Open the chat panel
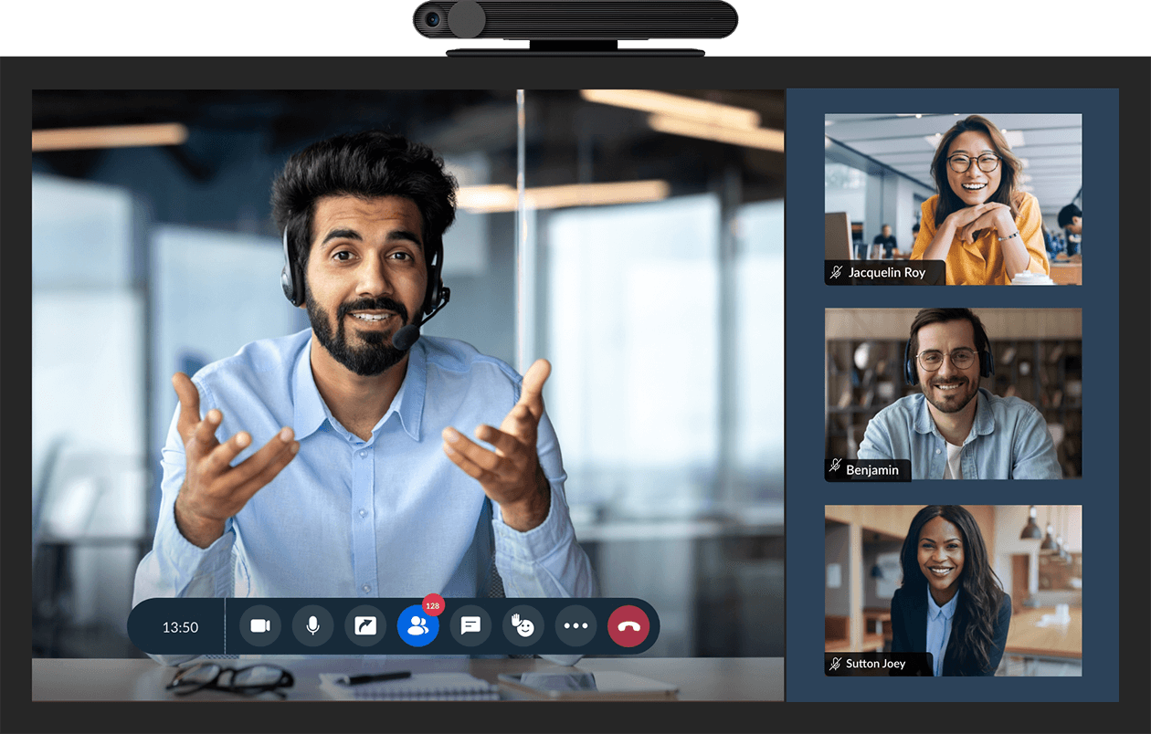 (470, 626)
